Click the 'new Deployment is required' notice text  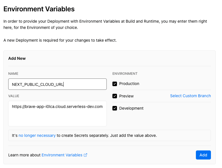coord(60,41)
